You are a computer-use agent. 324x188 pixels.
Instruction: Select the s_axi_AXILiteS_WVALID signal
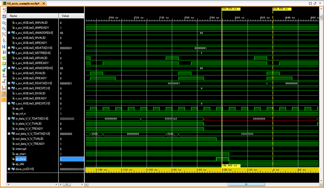click(30, 38)
